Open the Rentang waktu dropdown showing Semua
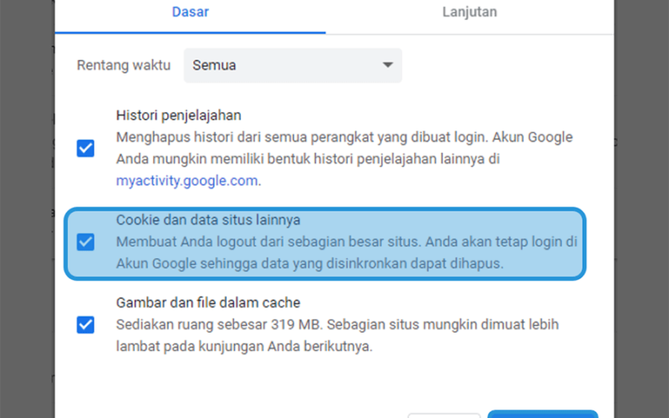 click(x=293, y=65)
